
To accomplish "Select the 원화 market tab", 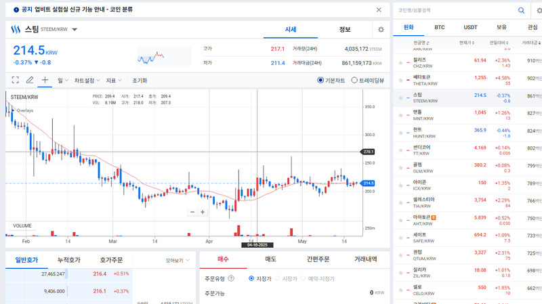I will click(409, 27).
